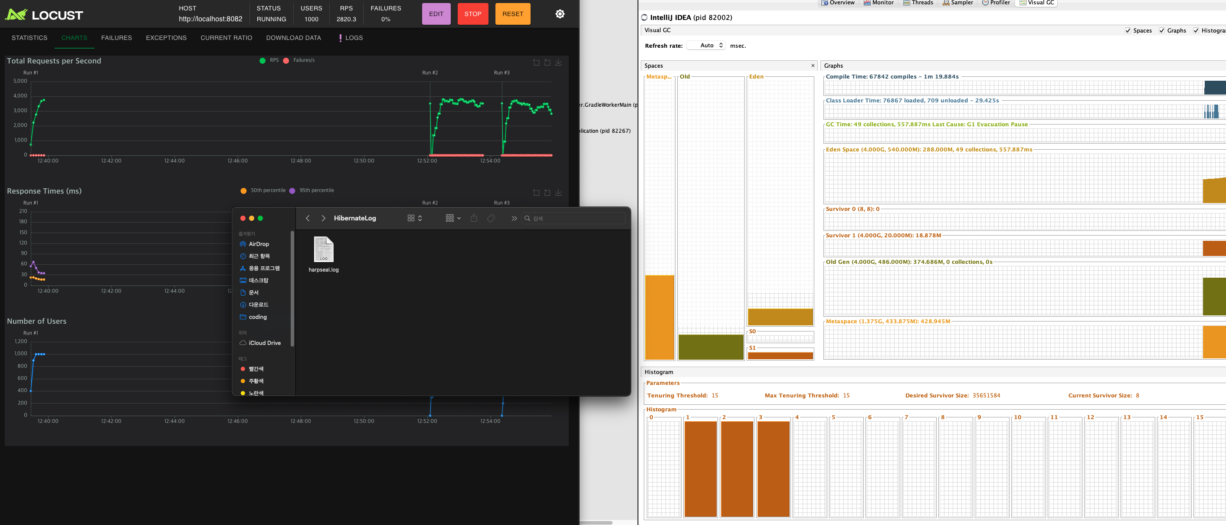Open Finder group-by dropdown
The height and width of the screenshot is (525, 1226).
click(452, 218)
